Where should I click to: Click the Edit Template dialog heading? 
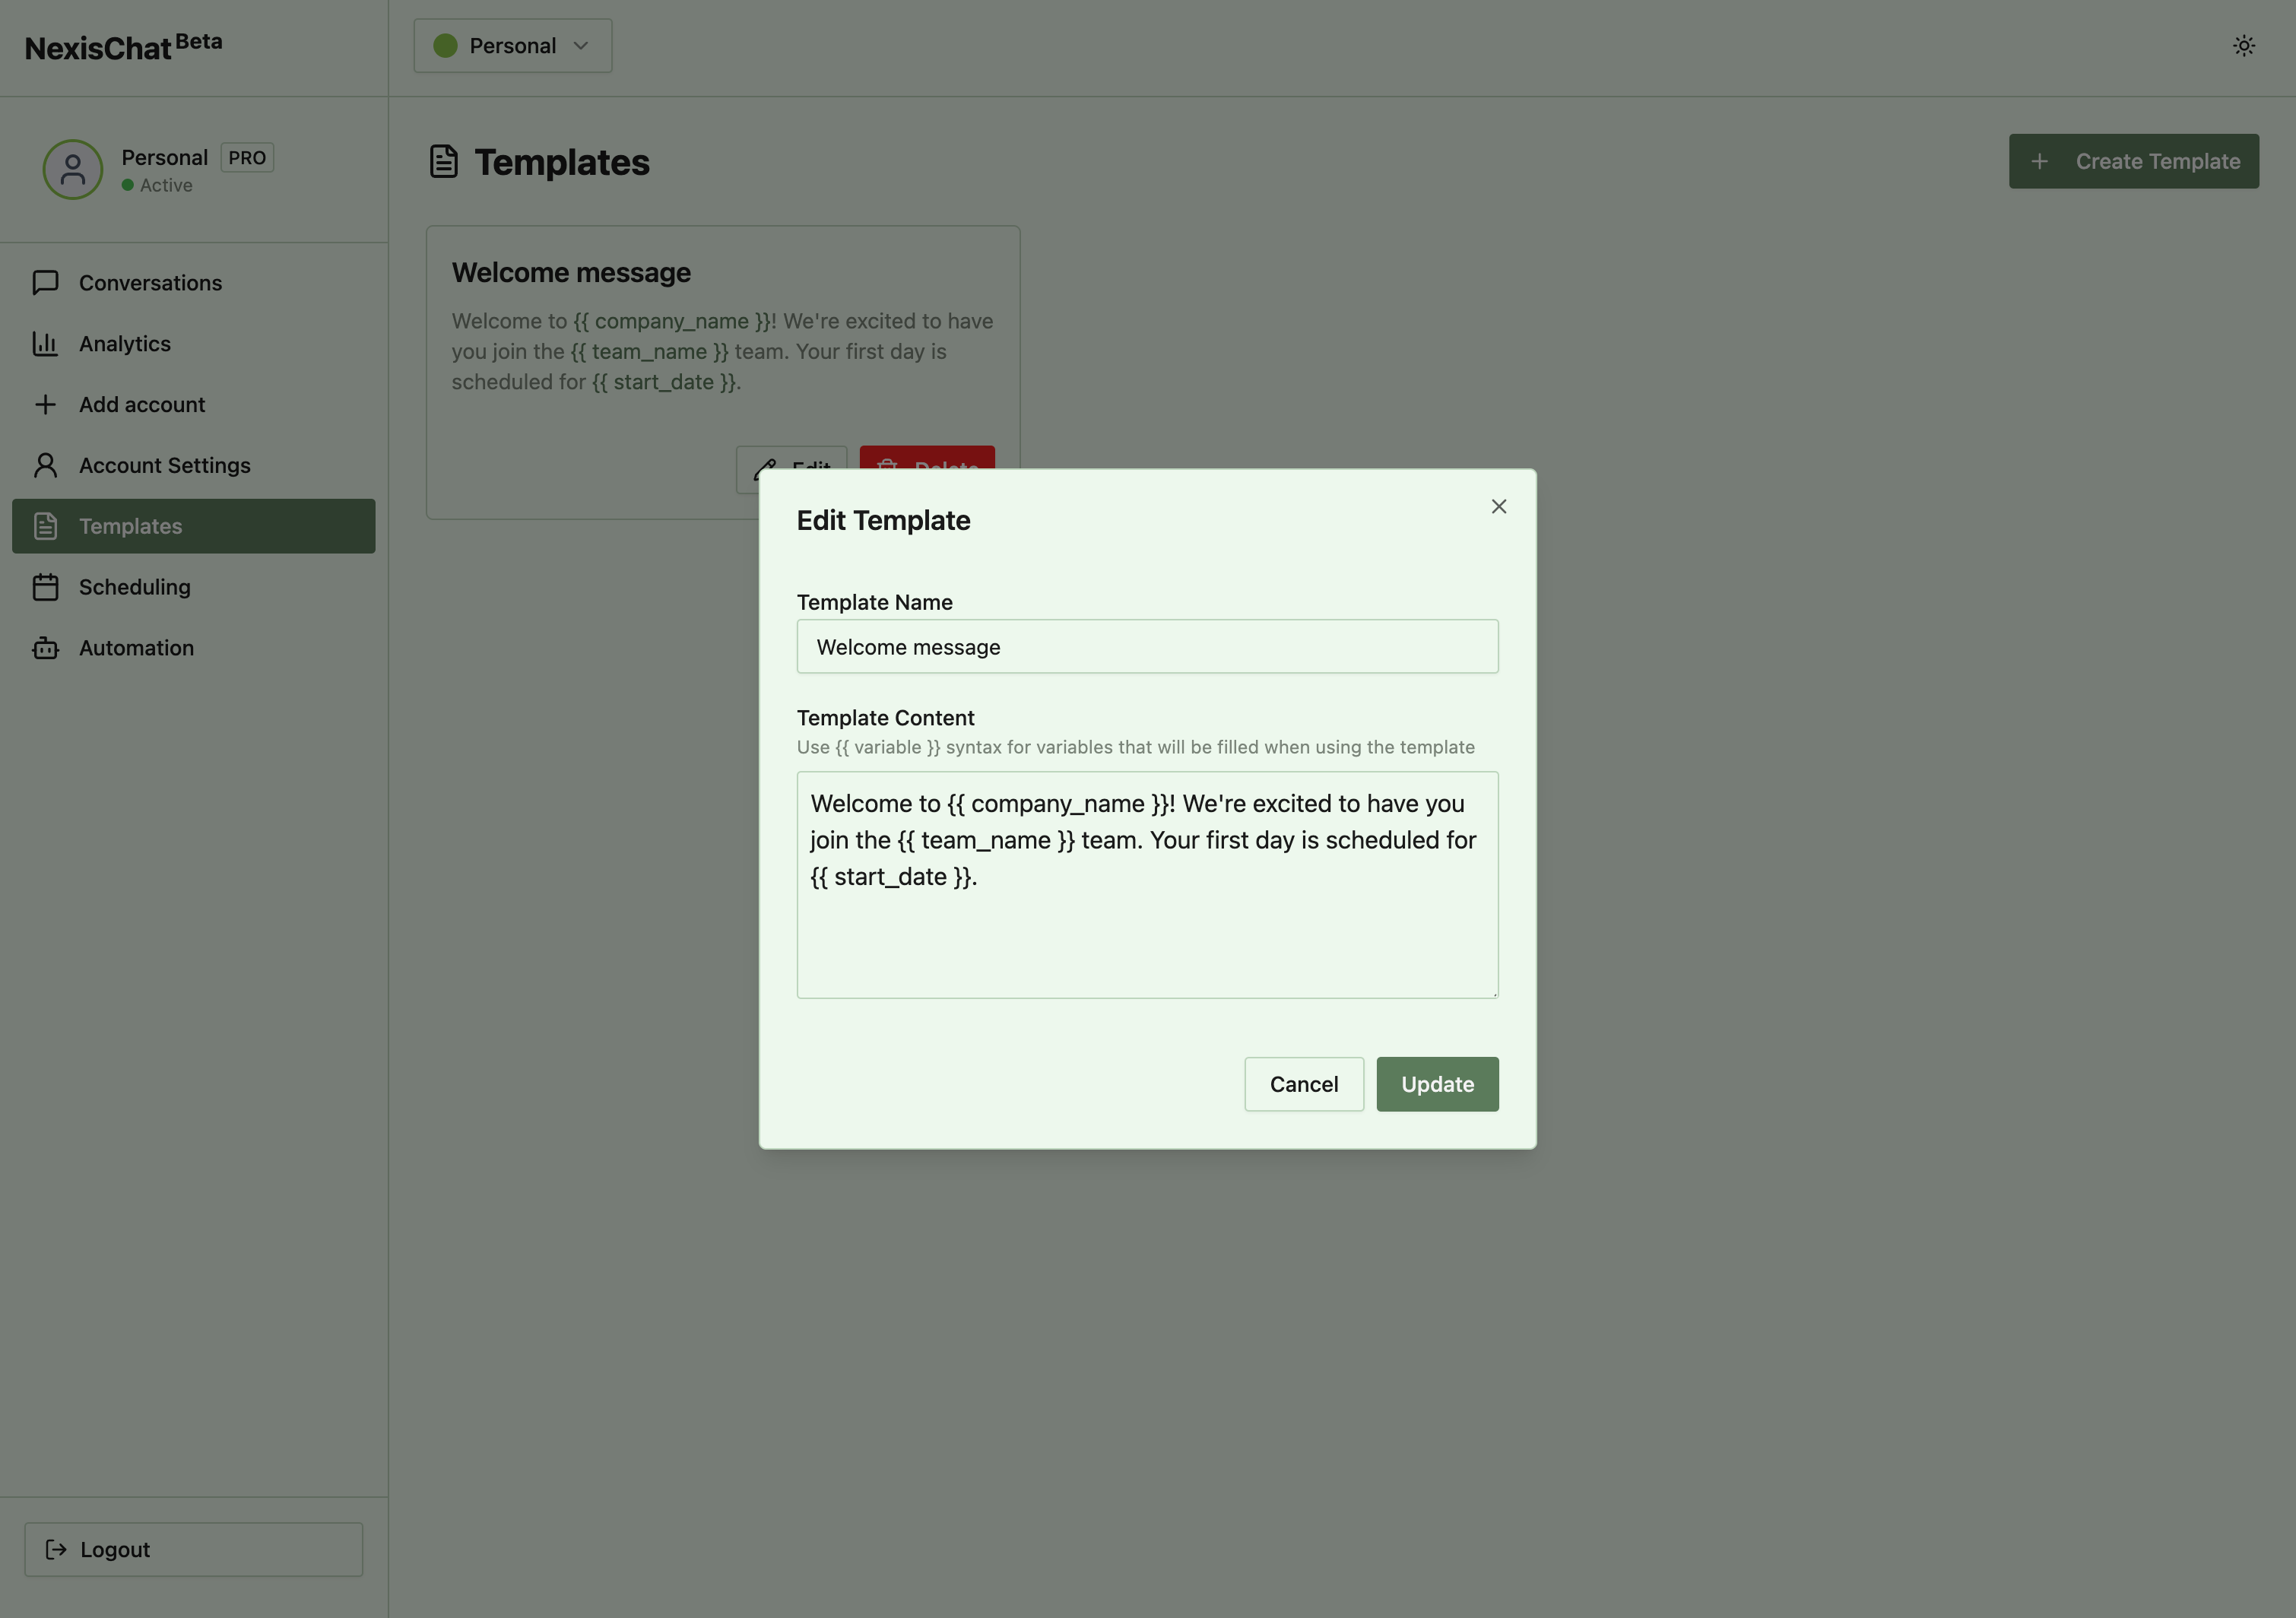(x=883, y=521)
